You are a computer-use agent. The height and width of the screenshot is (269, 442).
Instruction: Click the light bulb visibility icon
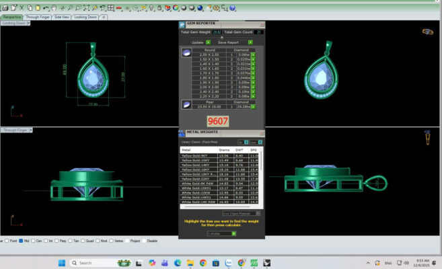point(151,8)
